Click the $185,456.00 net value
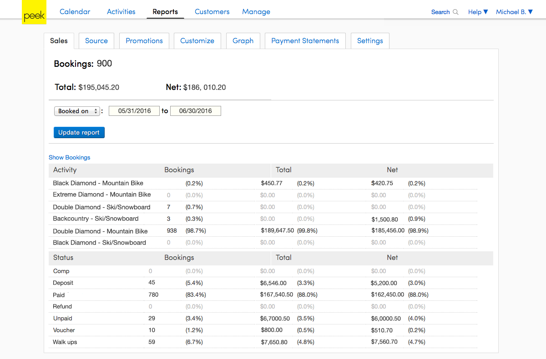Screen dimensions: 546x359 click(388, 230)
